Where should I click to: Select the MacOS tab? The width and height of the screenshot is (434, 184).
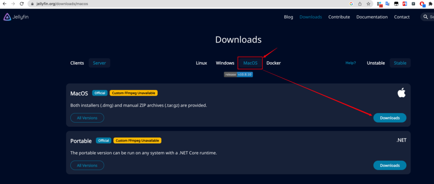click(x=250, y=63)
